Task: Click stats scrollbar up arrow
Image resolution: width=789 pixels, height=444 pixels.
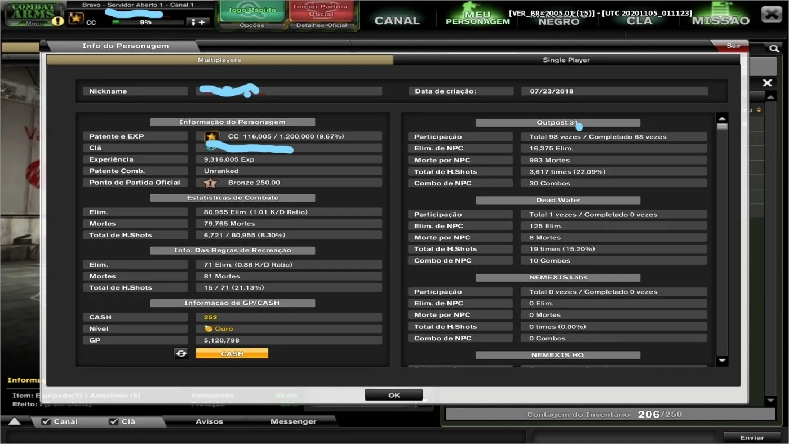Action: click(722, 119)
